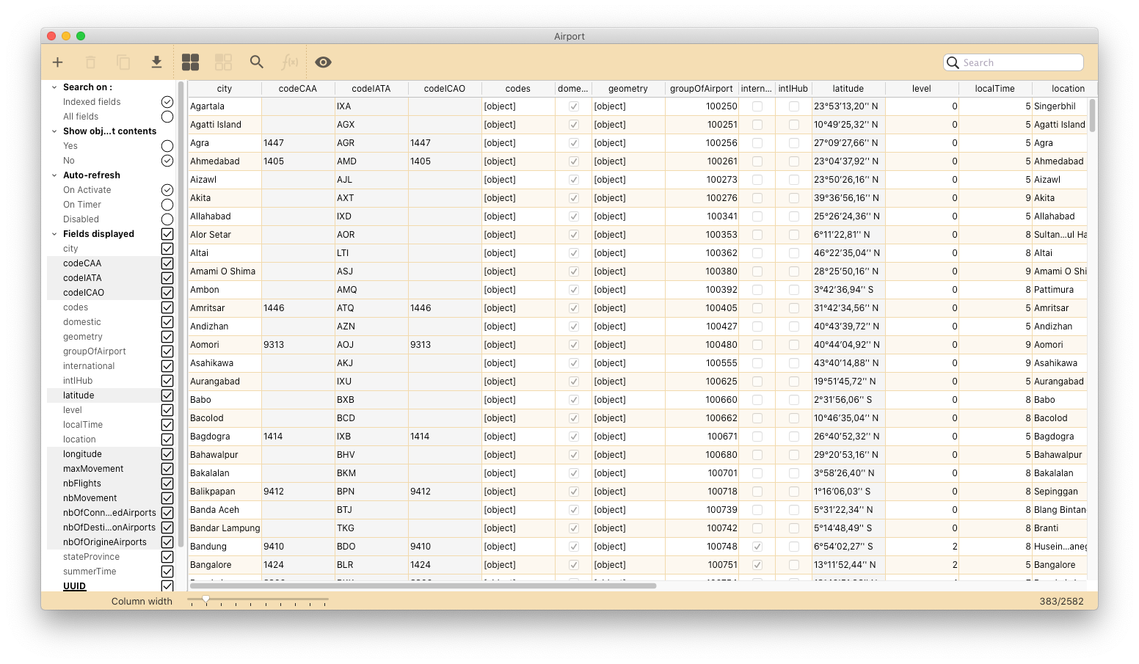
Task: Toggle the Fields displayed master checkbox
Action: tap(167, 234)
